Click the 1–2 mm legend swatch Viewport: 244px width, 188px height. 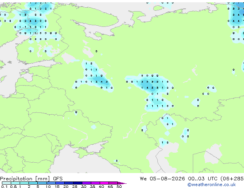(x=24, y=183)
